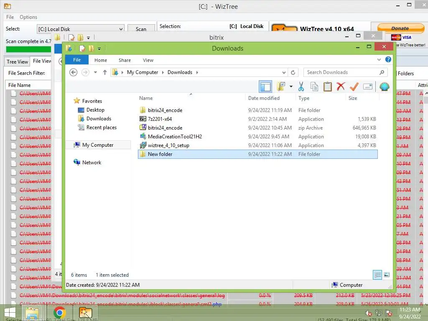Open the Help question mark icon
This screenshot has height=321, width=428.
click(x=388, y=59)
